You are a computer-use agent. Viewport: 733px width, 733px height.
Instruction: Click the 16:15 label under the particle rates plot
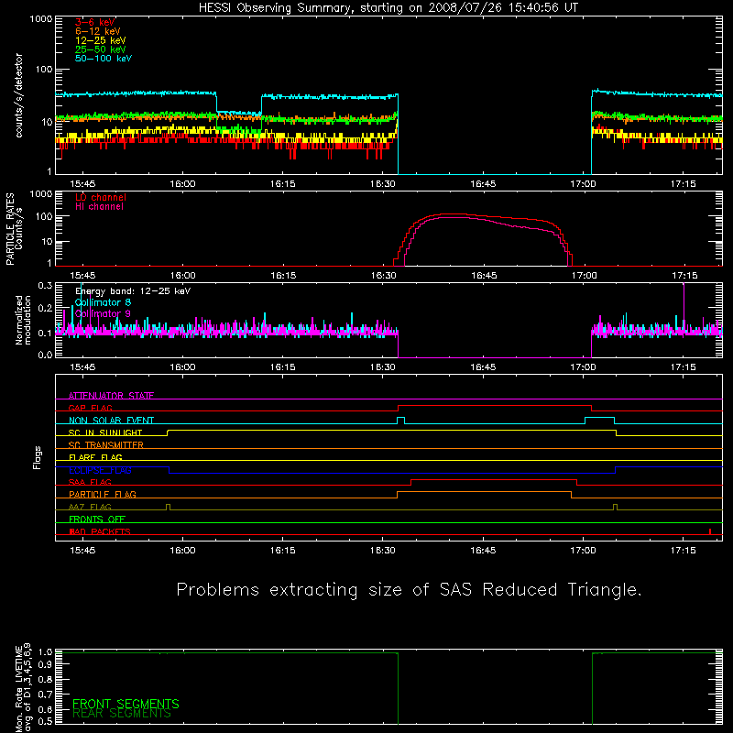click(x=283, y=276)
